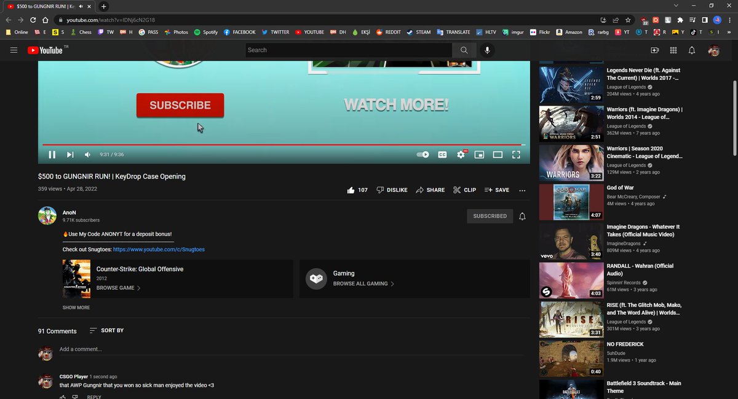Save the video to a playlist
The image size is (738, 399).
497,190
